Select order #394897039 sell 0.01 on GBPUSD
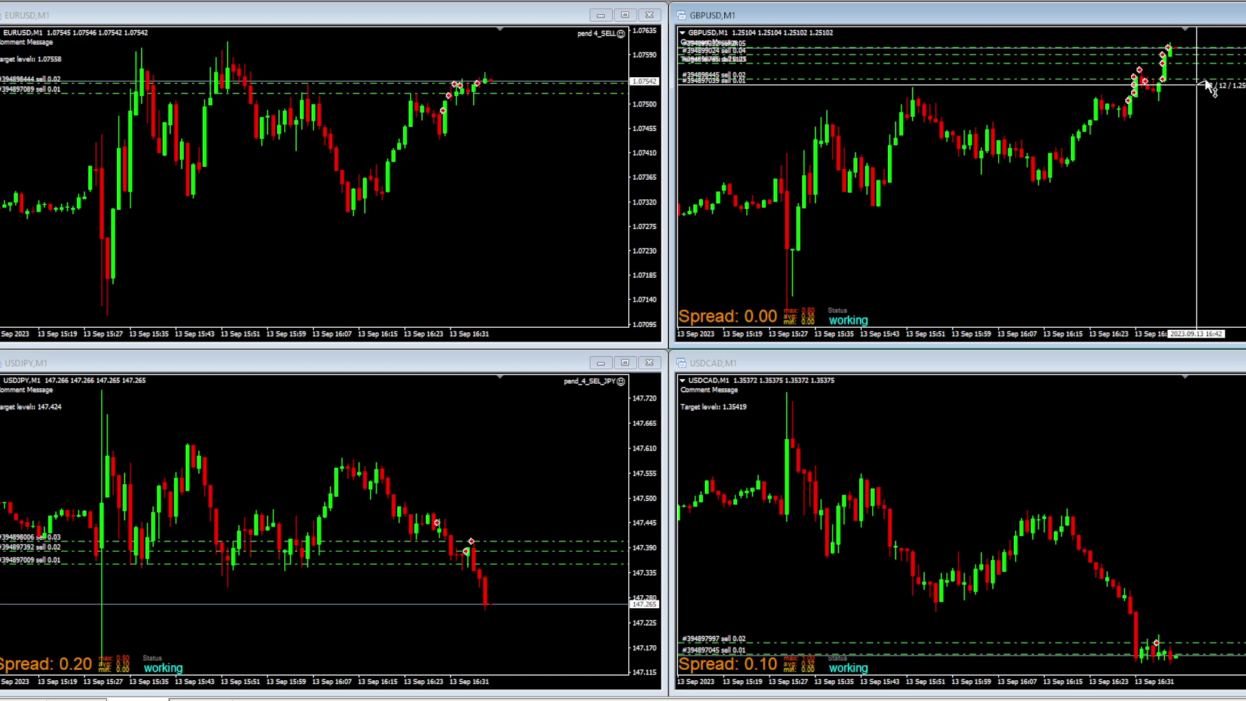Viewport: 1246px width, 701px height. click(x=714, y=80)
